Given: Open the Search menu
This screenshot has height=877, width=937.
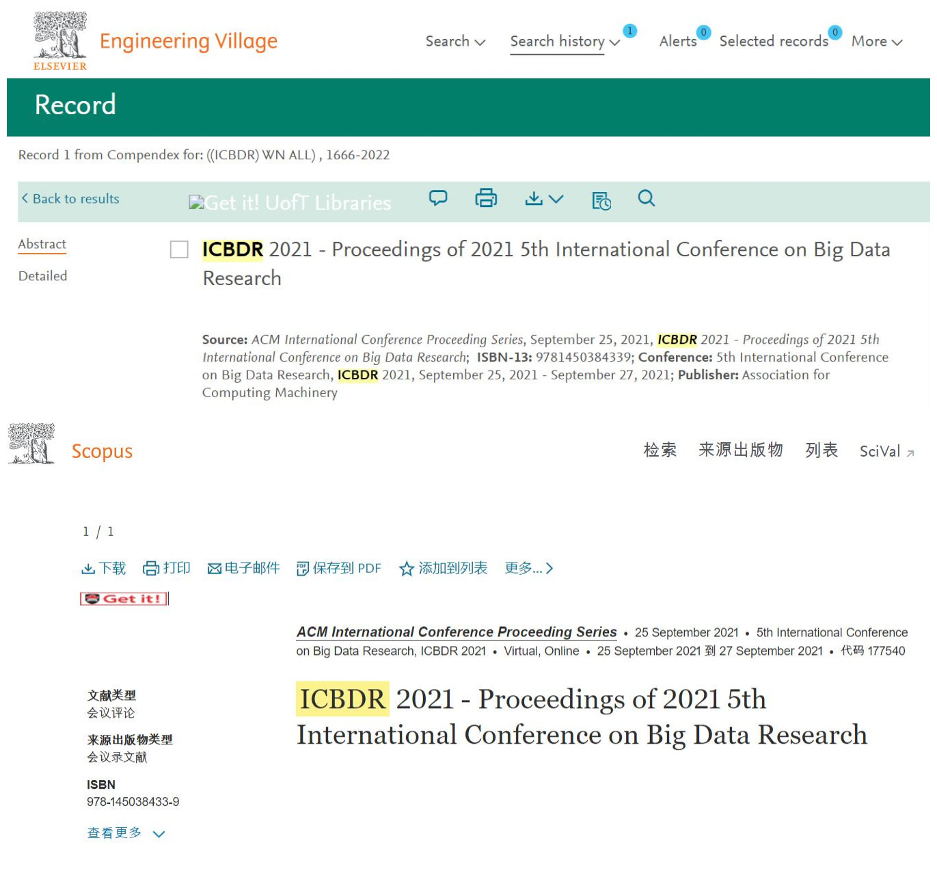Looking at the screenshot, I should point(455,41).
